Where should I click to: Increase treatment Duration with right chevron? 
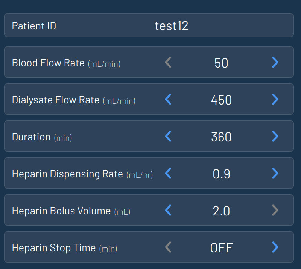pos(275,136)
